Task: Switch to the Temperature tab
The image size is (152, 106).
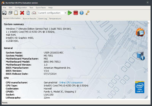Action: [x=55, y=18]
